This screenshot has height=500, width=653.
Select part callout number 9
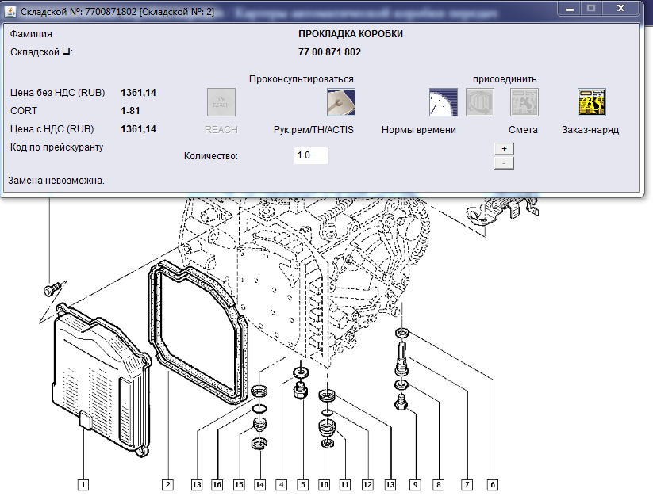tap(415, 485)
